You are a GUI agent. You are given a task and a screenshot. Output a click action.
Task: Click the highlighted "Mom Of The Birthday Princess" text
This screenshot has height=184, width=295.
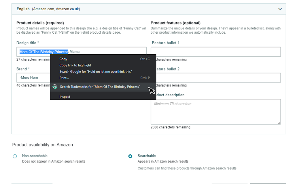[x=44, y=52]
